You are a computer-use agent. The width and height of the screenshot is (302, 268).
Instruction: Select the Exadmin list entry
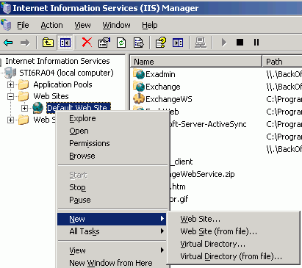pos(160,74)
